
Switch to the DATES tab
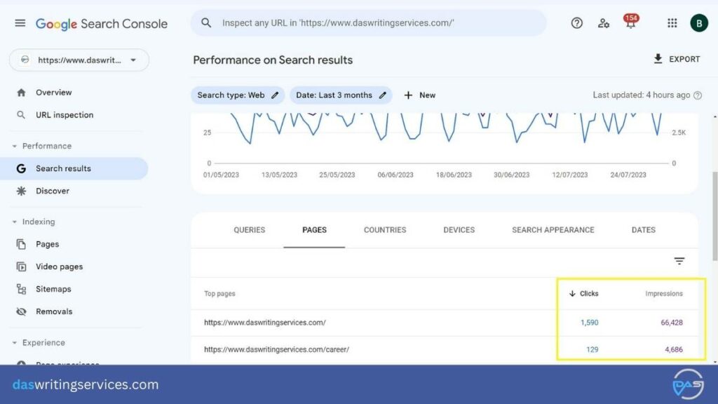644,230
